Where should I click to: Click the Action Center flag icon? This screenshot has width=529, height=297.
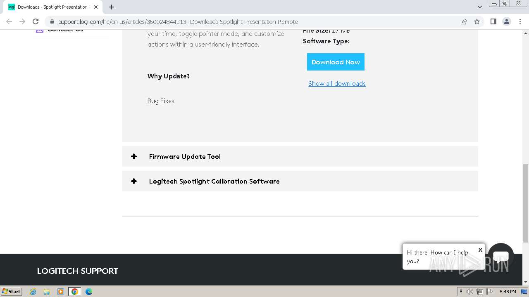point(489,292)
